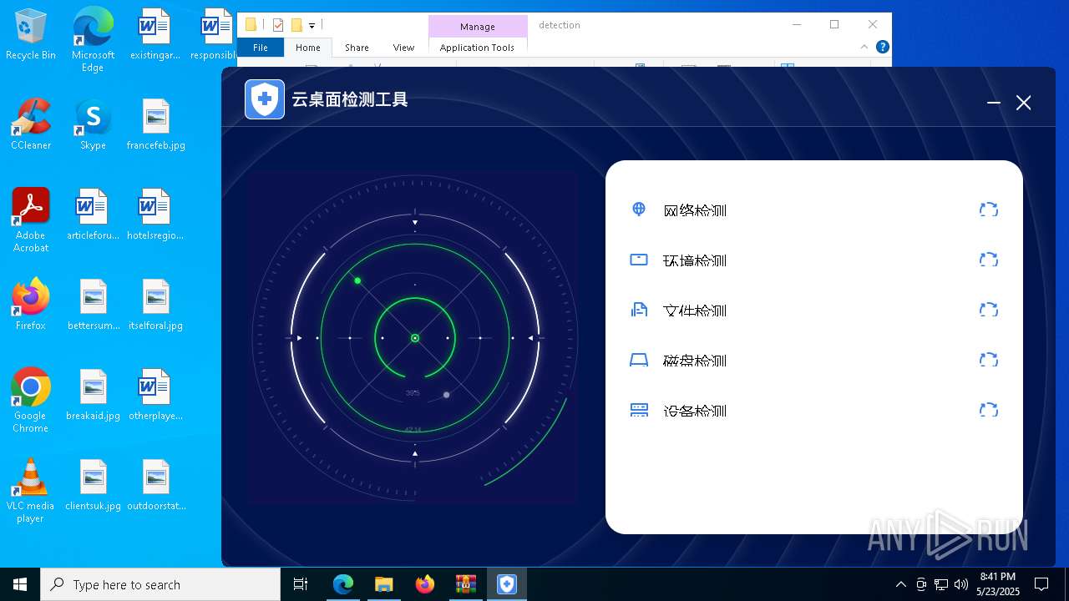
Task: Switch to the Home tab in File Explorer
Action: click(308, 48)
